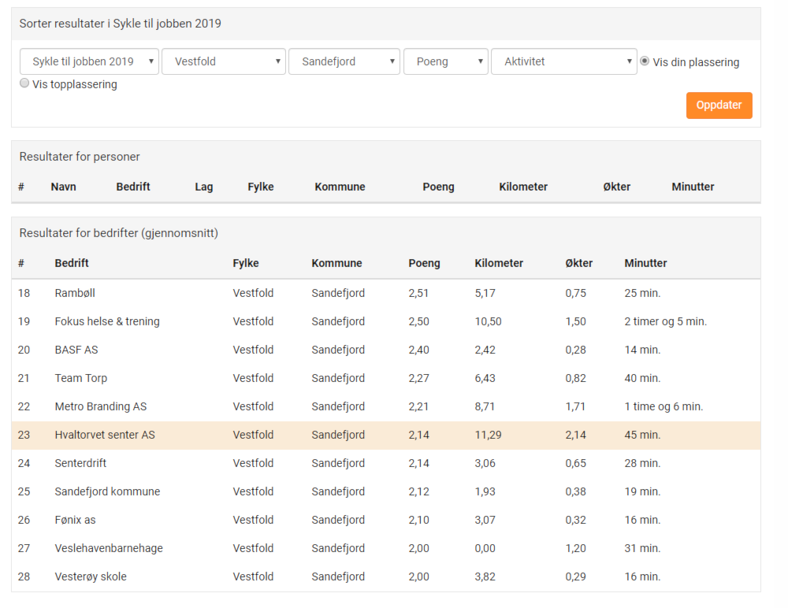
Task: Click highlighted Hvaltorvet senter AS name
Action: [105, 436]
